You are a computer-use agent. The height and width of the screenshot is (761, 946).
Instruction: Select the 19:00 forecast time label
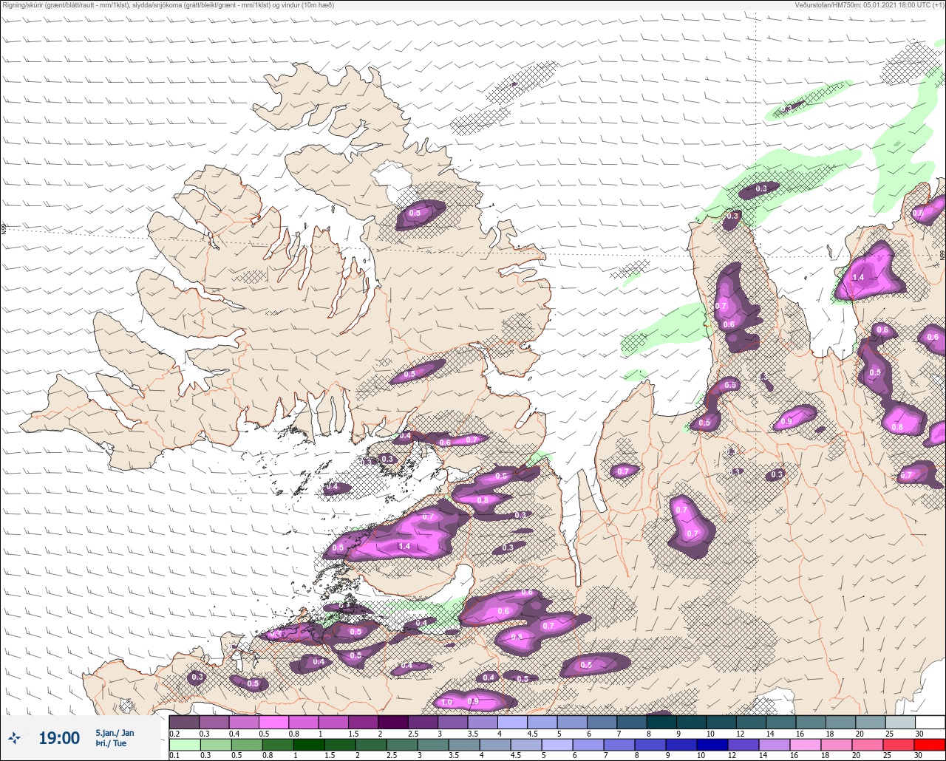[x=59, y=737]
